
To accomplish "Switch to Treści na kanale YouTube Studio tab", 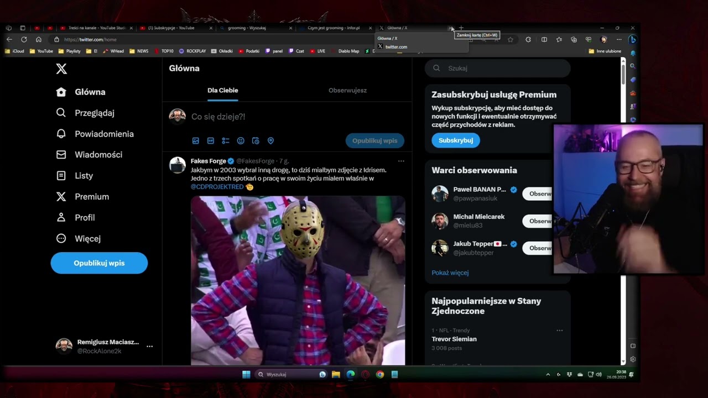I will coord(95,28).
